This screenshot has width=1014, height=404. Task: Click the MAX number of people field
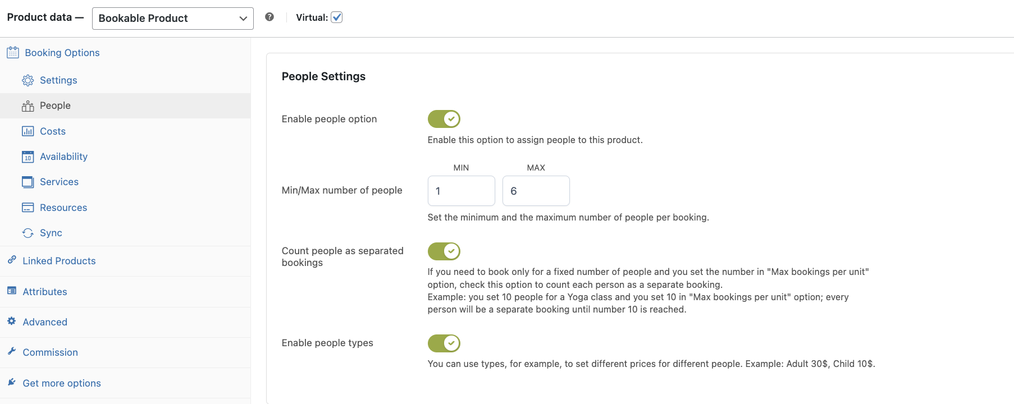(x=536, y=191)
